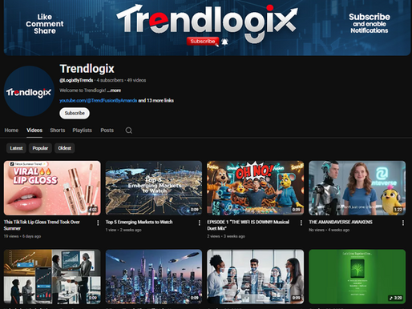Play Top 5 Emerging Markets thumbnail

pos(154,188)
